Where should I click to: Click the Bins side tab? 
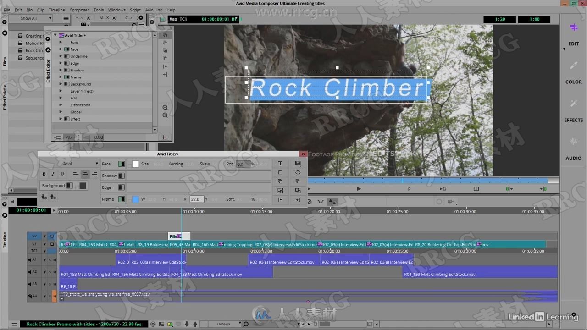(x=5, y=62)
